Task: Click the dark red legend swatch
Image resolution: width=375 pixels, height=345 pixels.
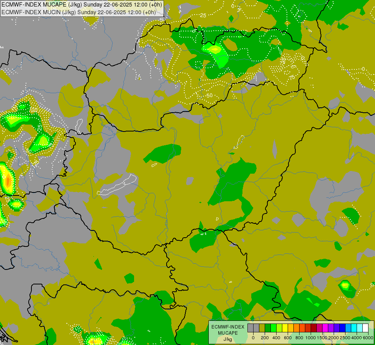Action: pyautogui.click(x=314, y=328)
